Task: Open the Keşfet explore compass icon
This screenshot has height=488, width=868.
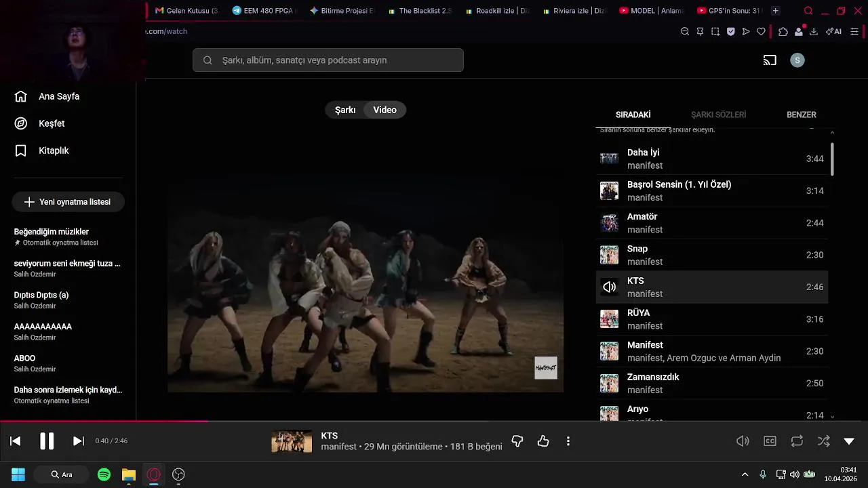Action: click(21, 123)
